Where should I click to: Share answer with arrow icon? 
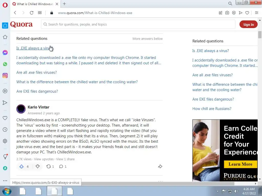click(160, 166)
